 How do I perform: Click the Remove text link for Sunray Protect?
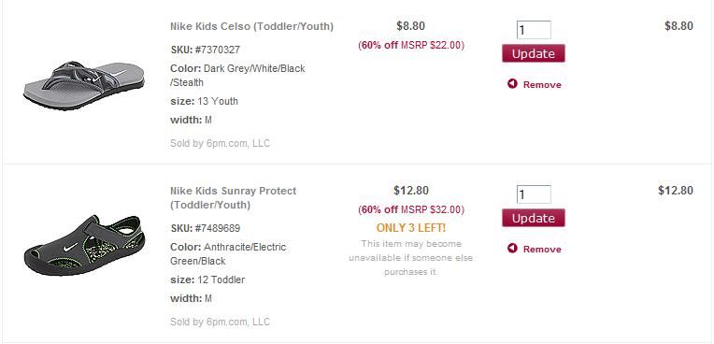click(x=542, y=250)
